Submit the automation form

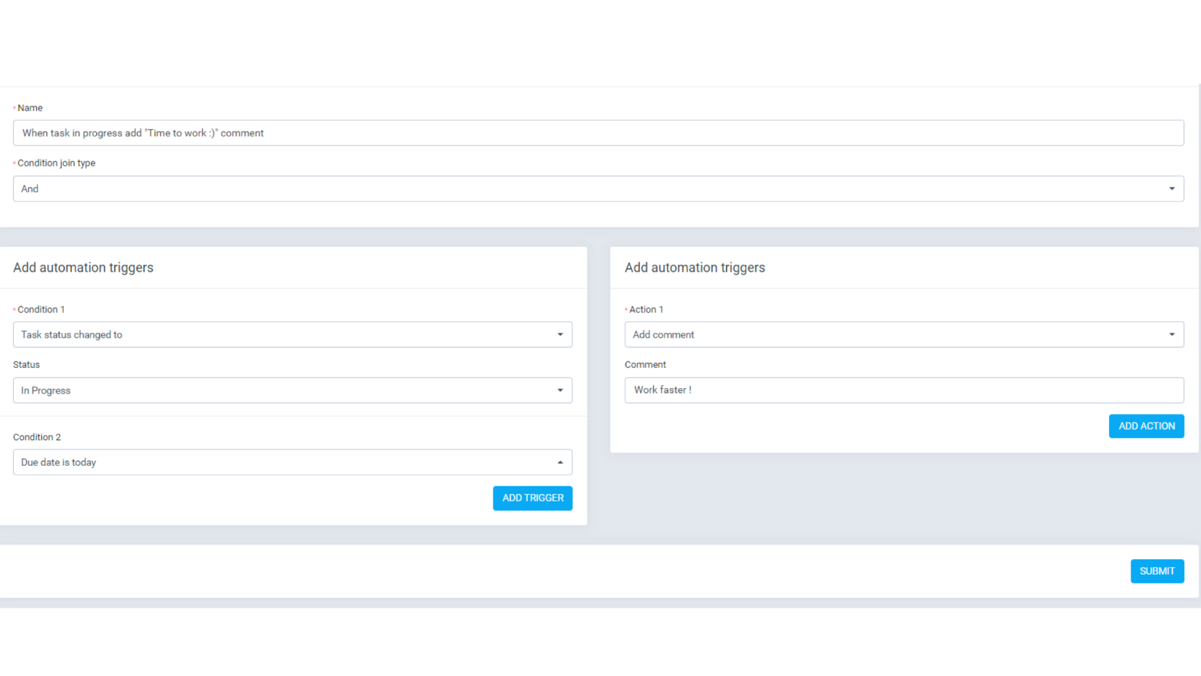click(x=1157, y=571)
